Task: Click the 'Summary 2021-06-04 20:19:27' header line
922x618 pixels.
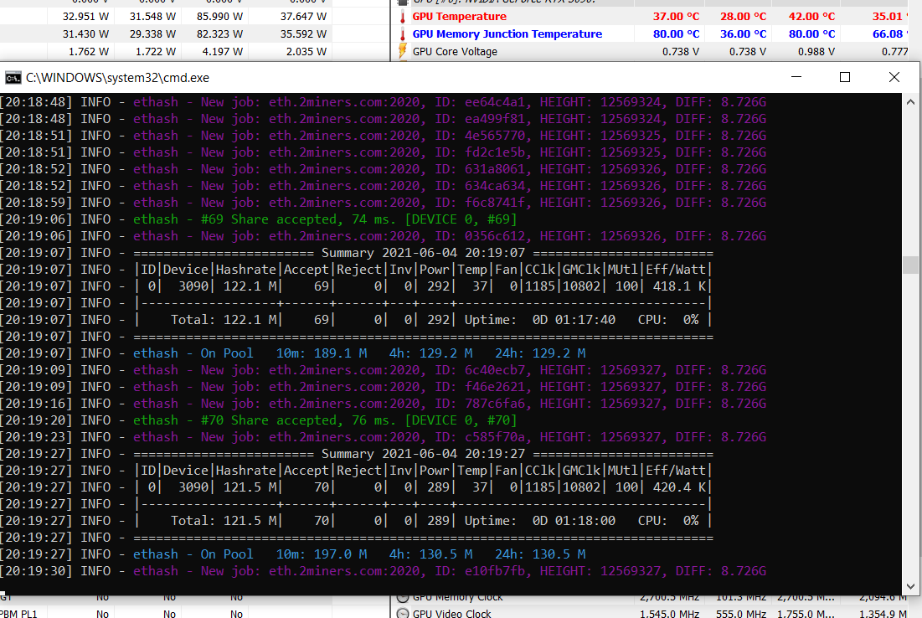Action: pos(357,454)
